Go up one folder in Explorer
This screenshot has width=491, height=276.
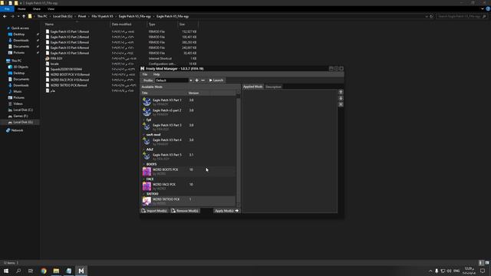[24, 16]
